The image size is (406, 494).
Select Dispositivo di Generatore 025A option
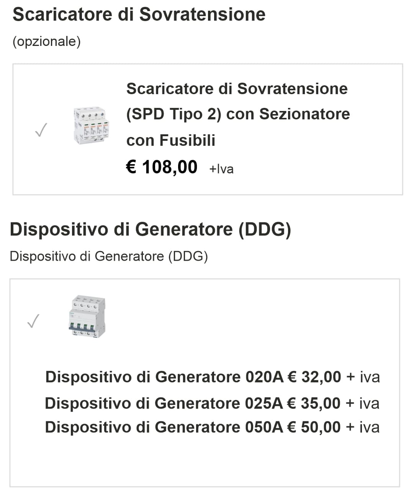pos(164,403)
